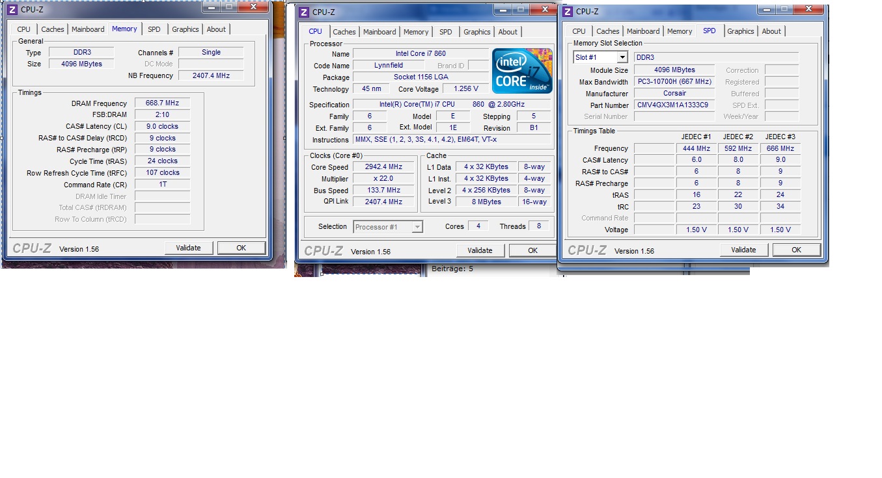Open the Mainboard tab in the SPD window
The width and height of the screenshot is (882, 478).
(x=643, y=31)
